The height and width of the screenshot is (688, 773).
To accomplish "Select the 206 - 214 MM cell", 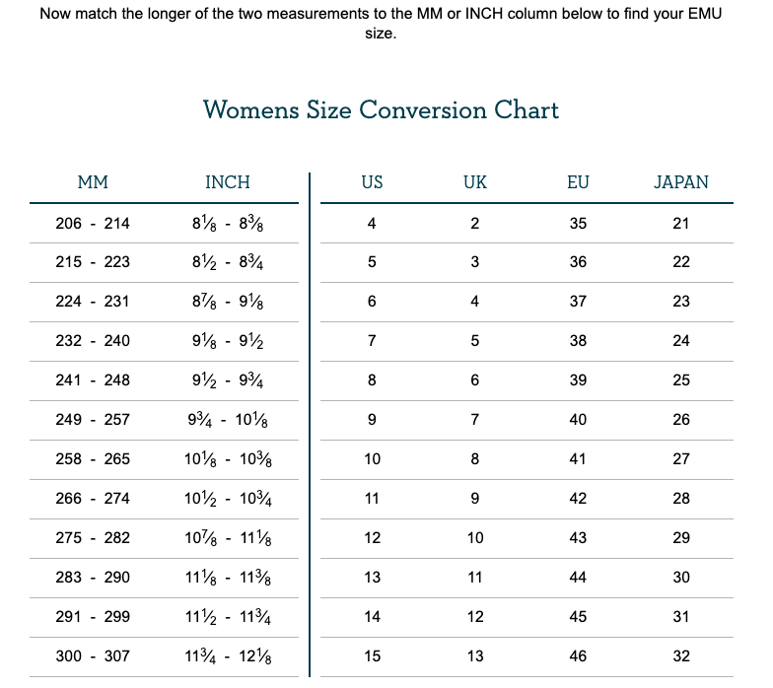I will 93,224.
